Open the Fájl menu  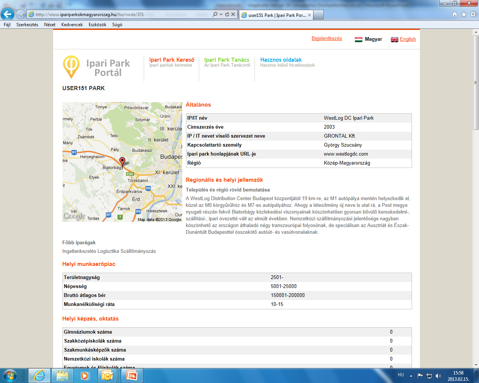click(x=7, y=25)
